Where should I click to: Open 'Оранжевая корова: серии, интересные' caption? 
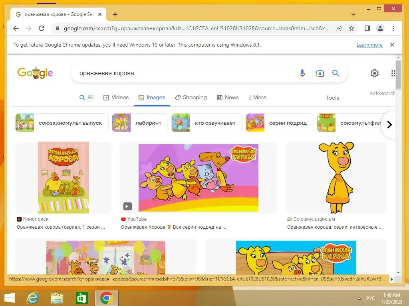[335, 227]
